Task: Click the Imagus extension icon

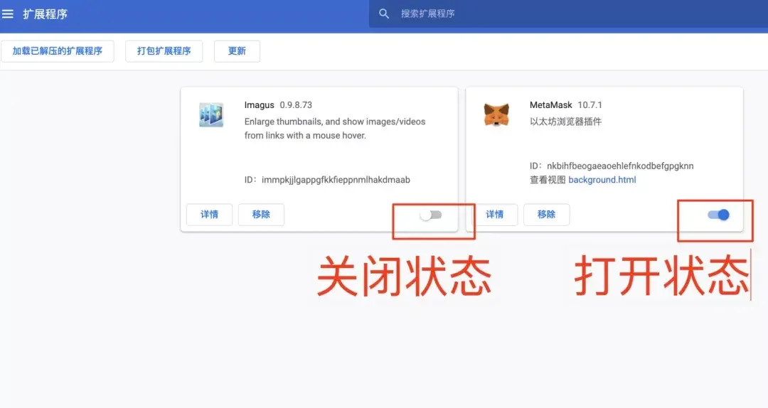Action: click(x=211, y=115)
